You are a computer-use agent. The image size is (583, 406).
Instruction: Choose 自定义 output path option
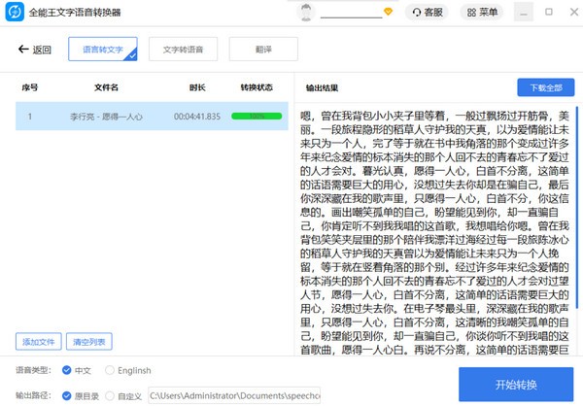click(110, 395)
